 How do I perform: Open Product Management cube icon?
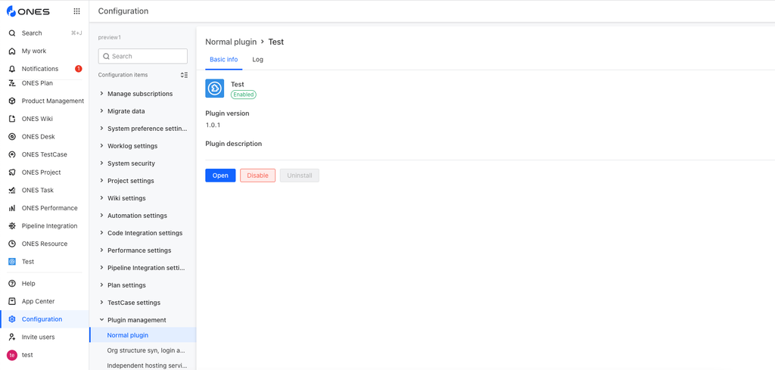pos(12,101)
